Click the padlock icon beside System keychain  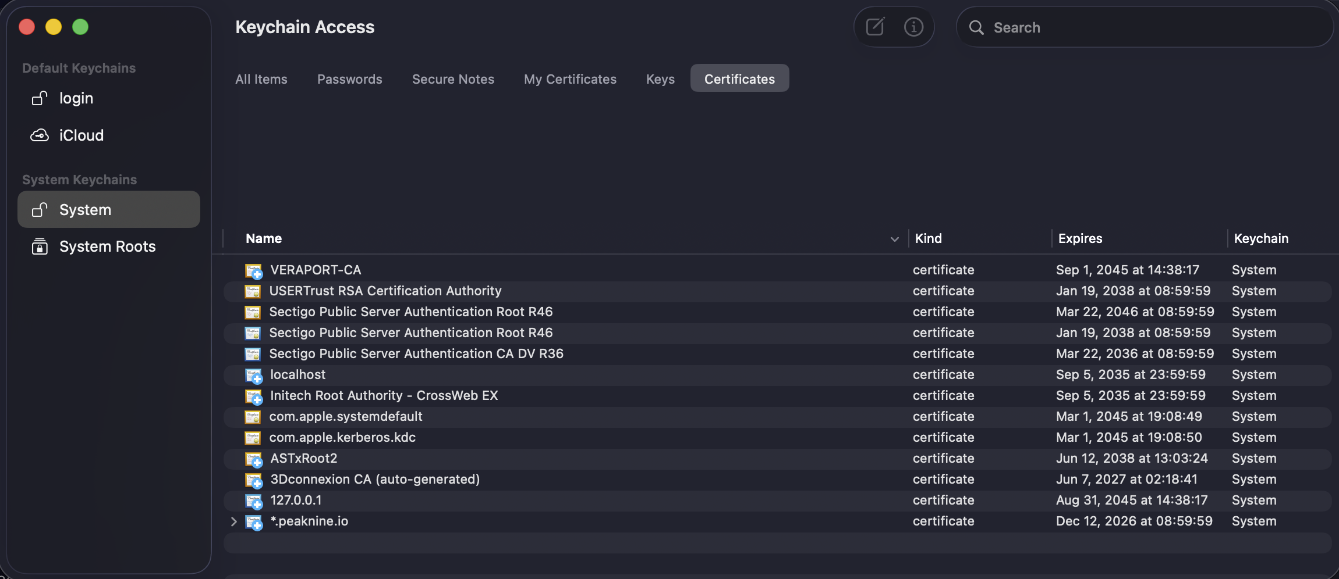pos(39,210)
